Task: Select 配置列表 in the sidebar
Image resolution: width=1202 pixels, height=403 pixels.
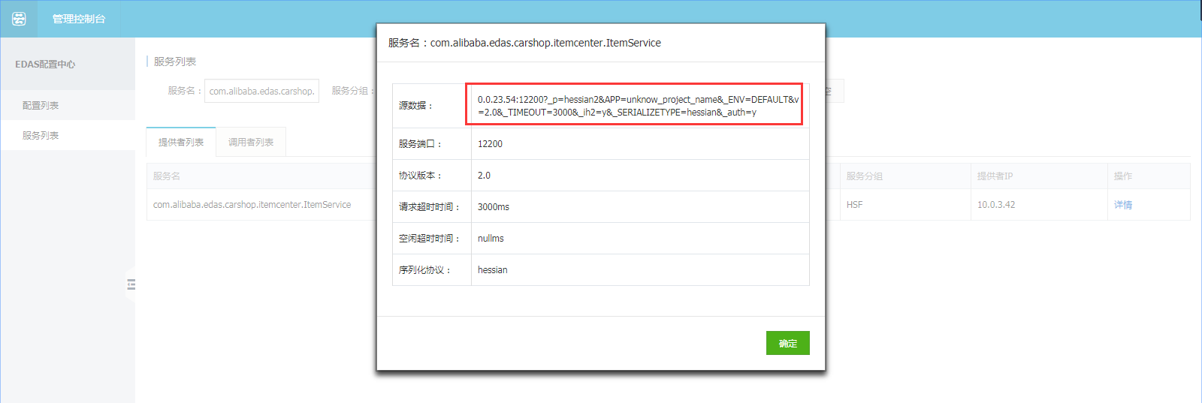Action: [41, 105]
